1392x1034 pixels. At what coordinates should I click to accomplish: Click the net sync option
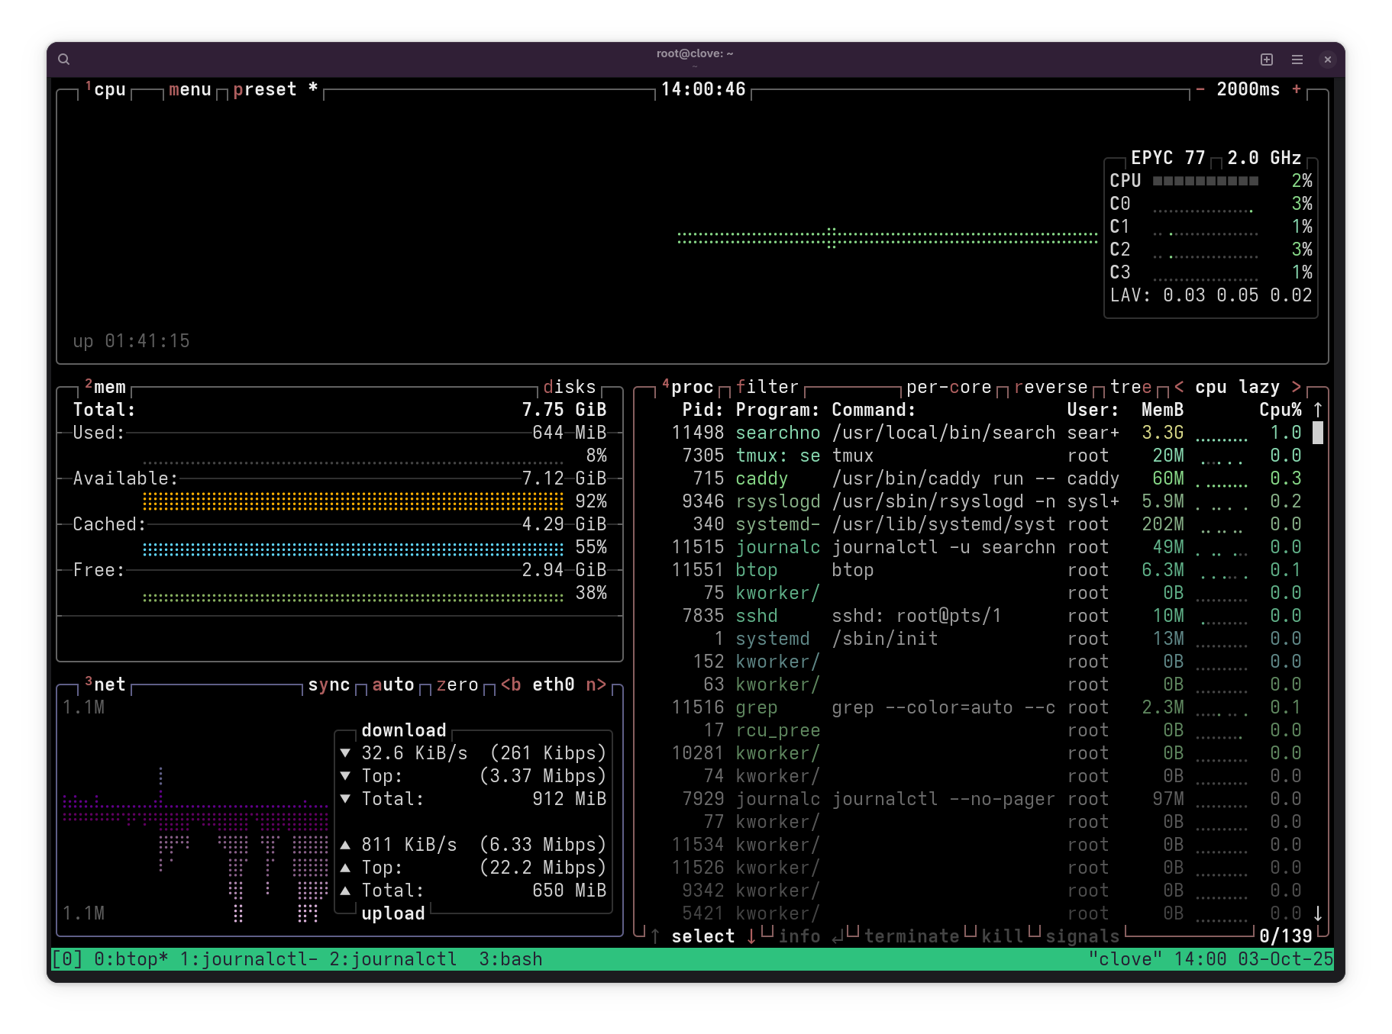[329, 685]
